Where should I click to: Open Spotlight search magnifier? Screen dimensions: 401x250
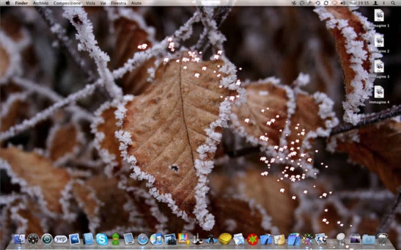[393, 3]
